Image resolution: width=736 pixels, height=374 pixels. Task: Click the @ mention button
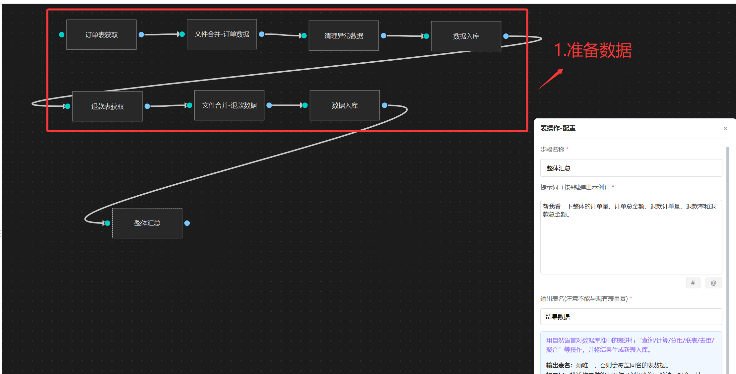click(713, 283)
